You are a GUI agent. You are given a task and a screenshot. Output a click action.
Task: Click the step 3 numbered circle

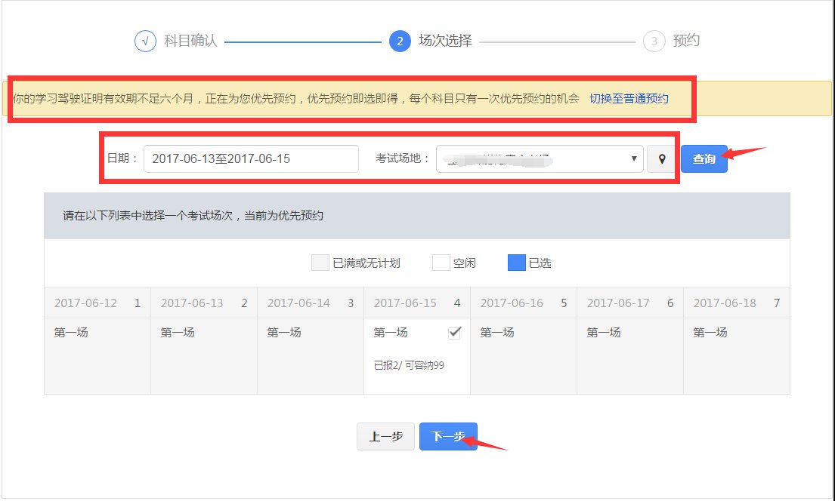click(x=654, y=41)
